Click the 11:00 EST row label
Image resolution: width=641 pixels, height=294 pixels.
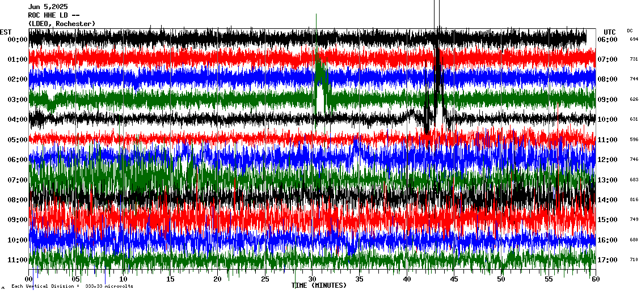pos(18,260)
